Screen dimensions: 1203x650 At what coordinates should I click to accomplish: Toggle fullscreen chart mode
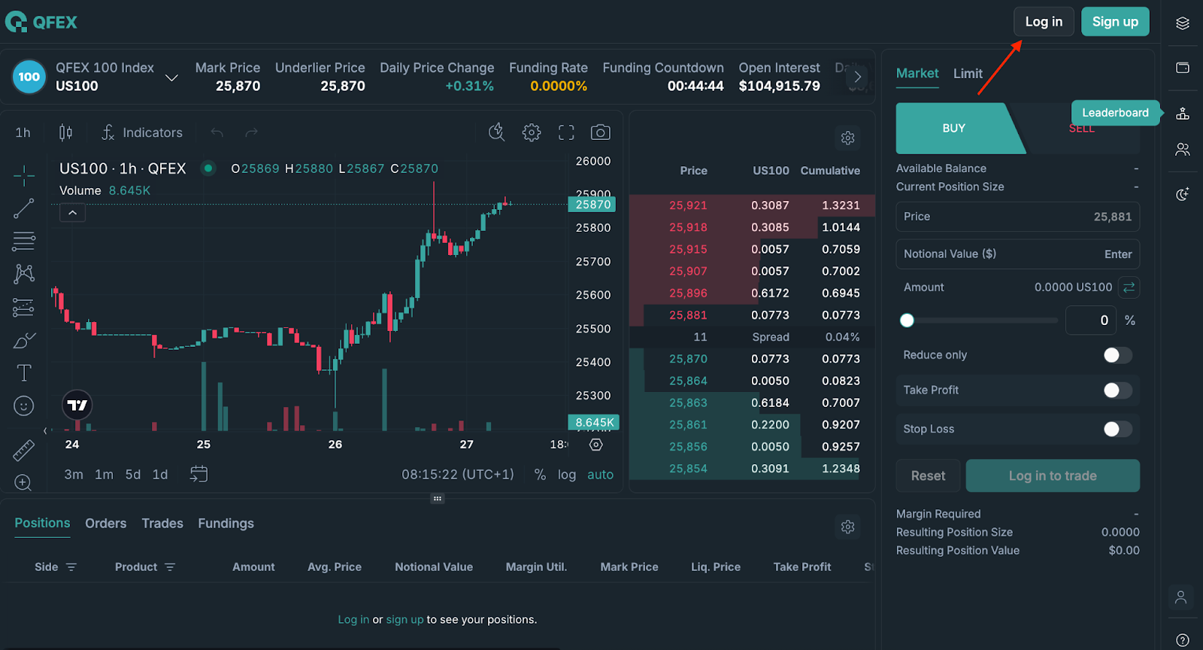tap(566, 132)
